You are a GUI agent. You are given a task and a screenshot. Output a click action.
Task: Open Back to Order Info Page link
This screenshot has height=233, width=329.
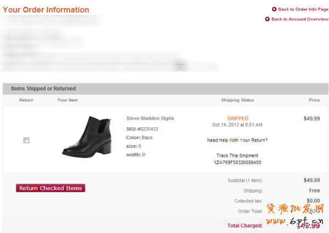(x=303, y=9)
